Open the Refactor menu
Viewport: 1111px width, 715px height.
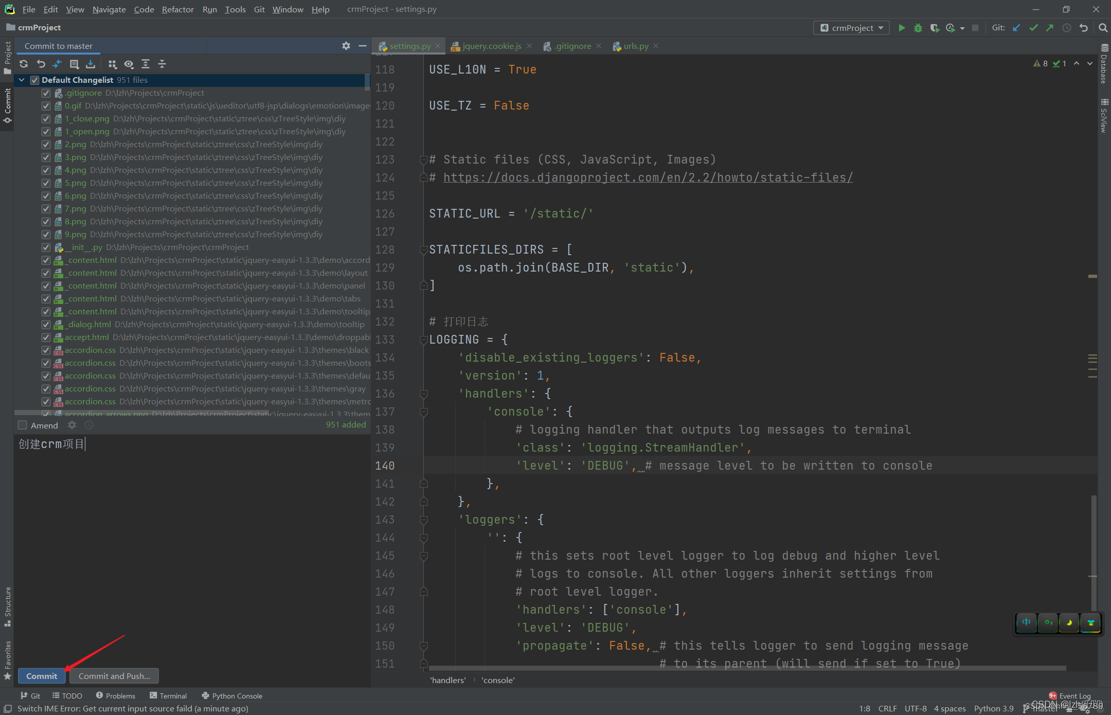(177, 9)
